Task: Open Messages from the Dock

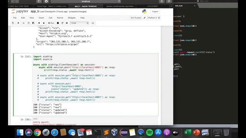Action: tap(72, 133)
